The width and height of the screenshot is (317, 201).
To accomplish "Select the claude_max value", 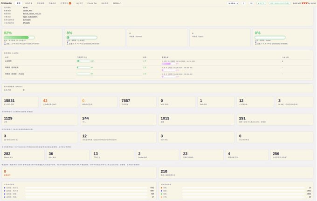I will (x=28, y=11).
